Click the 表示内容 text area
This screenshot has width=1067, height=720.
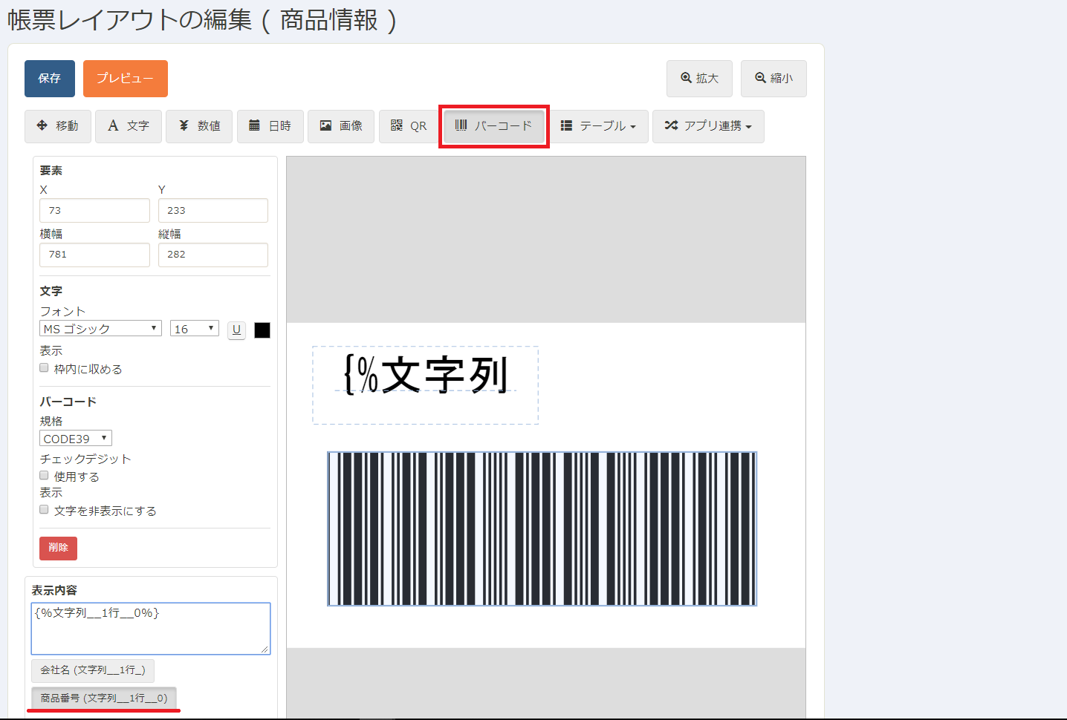151,629
